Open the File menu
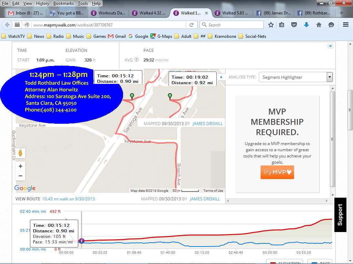 pyautogui.click(x=5, y=3)
